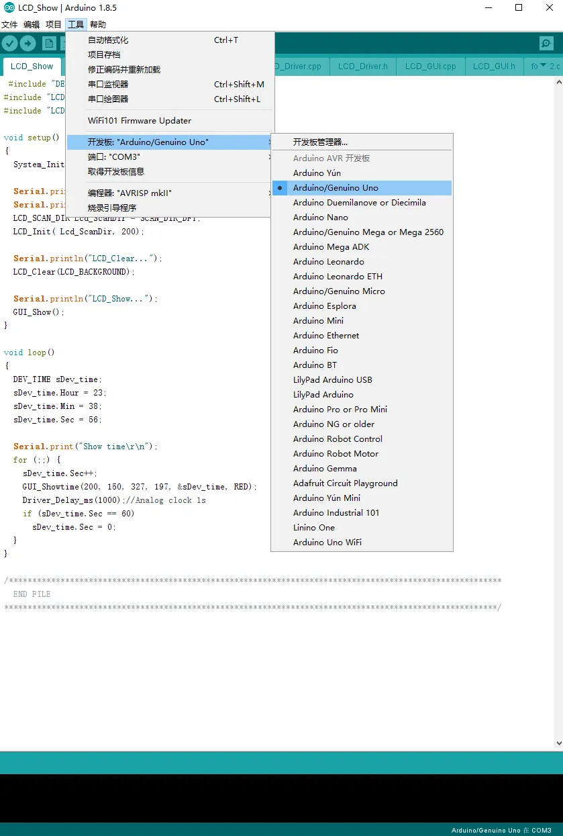Click 烧录引导程序 burn bootloader entry
Image resolution: width=563 pixels, height=836 pixels.
pyautogui.click(x=170, y=208)
